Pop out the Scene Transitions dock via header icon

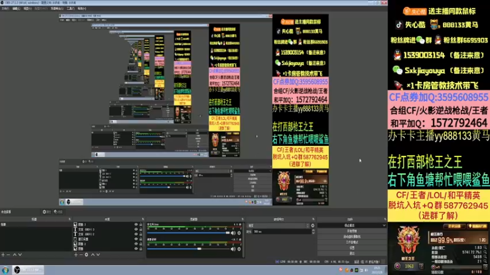tap(313, 219)
